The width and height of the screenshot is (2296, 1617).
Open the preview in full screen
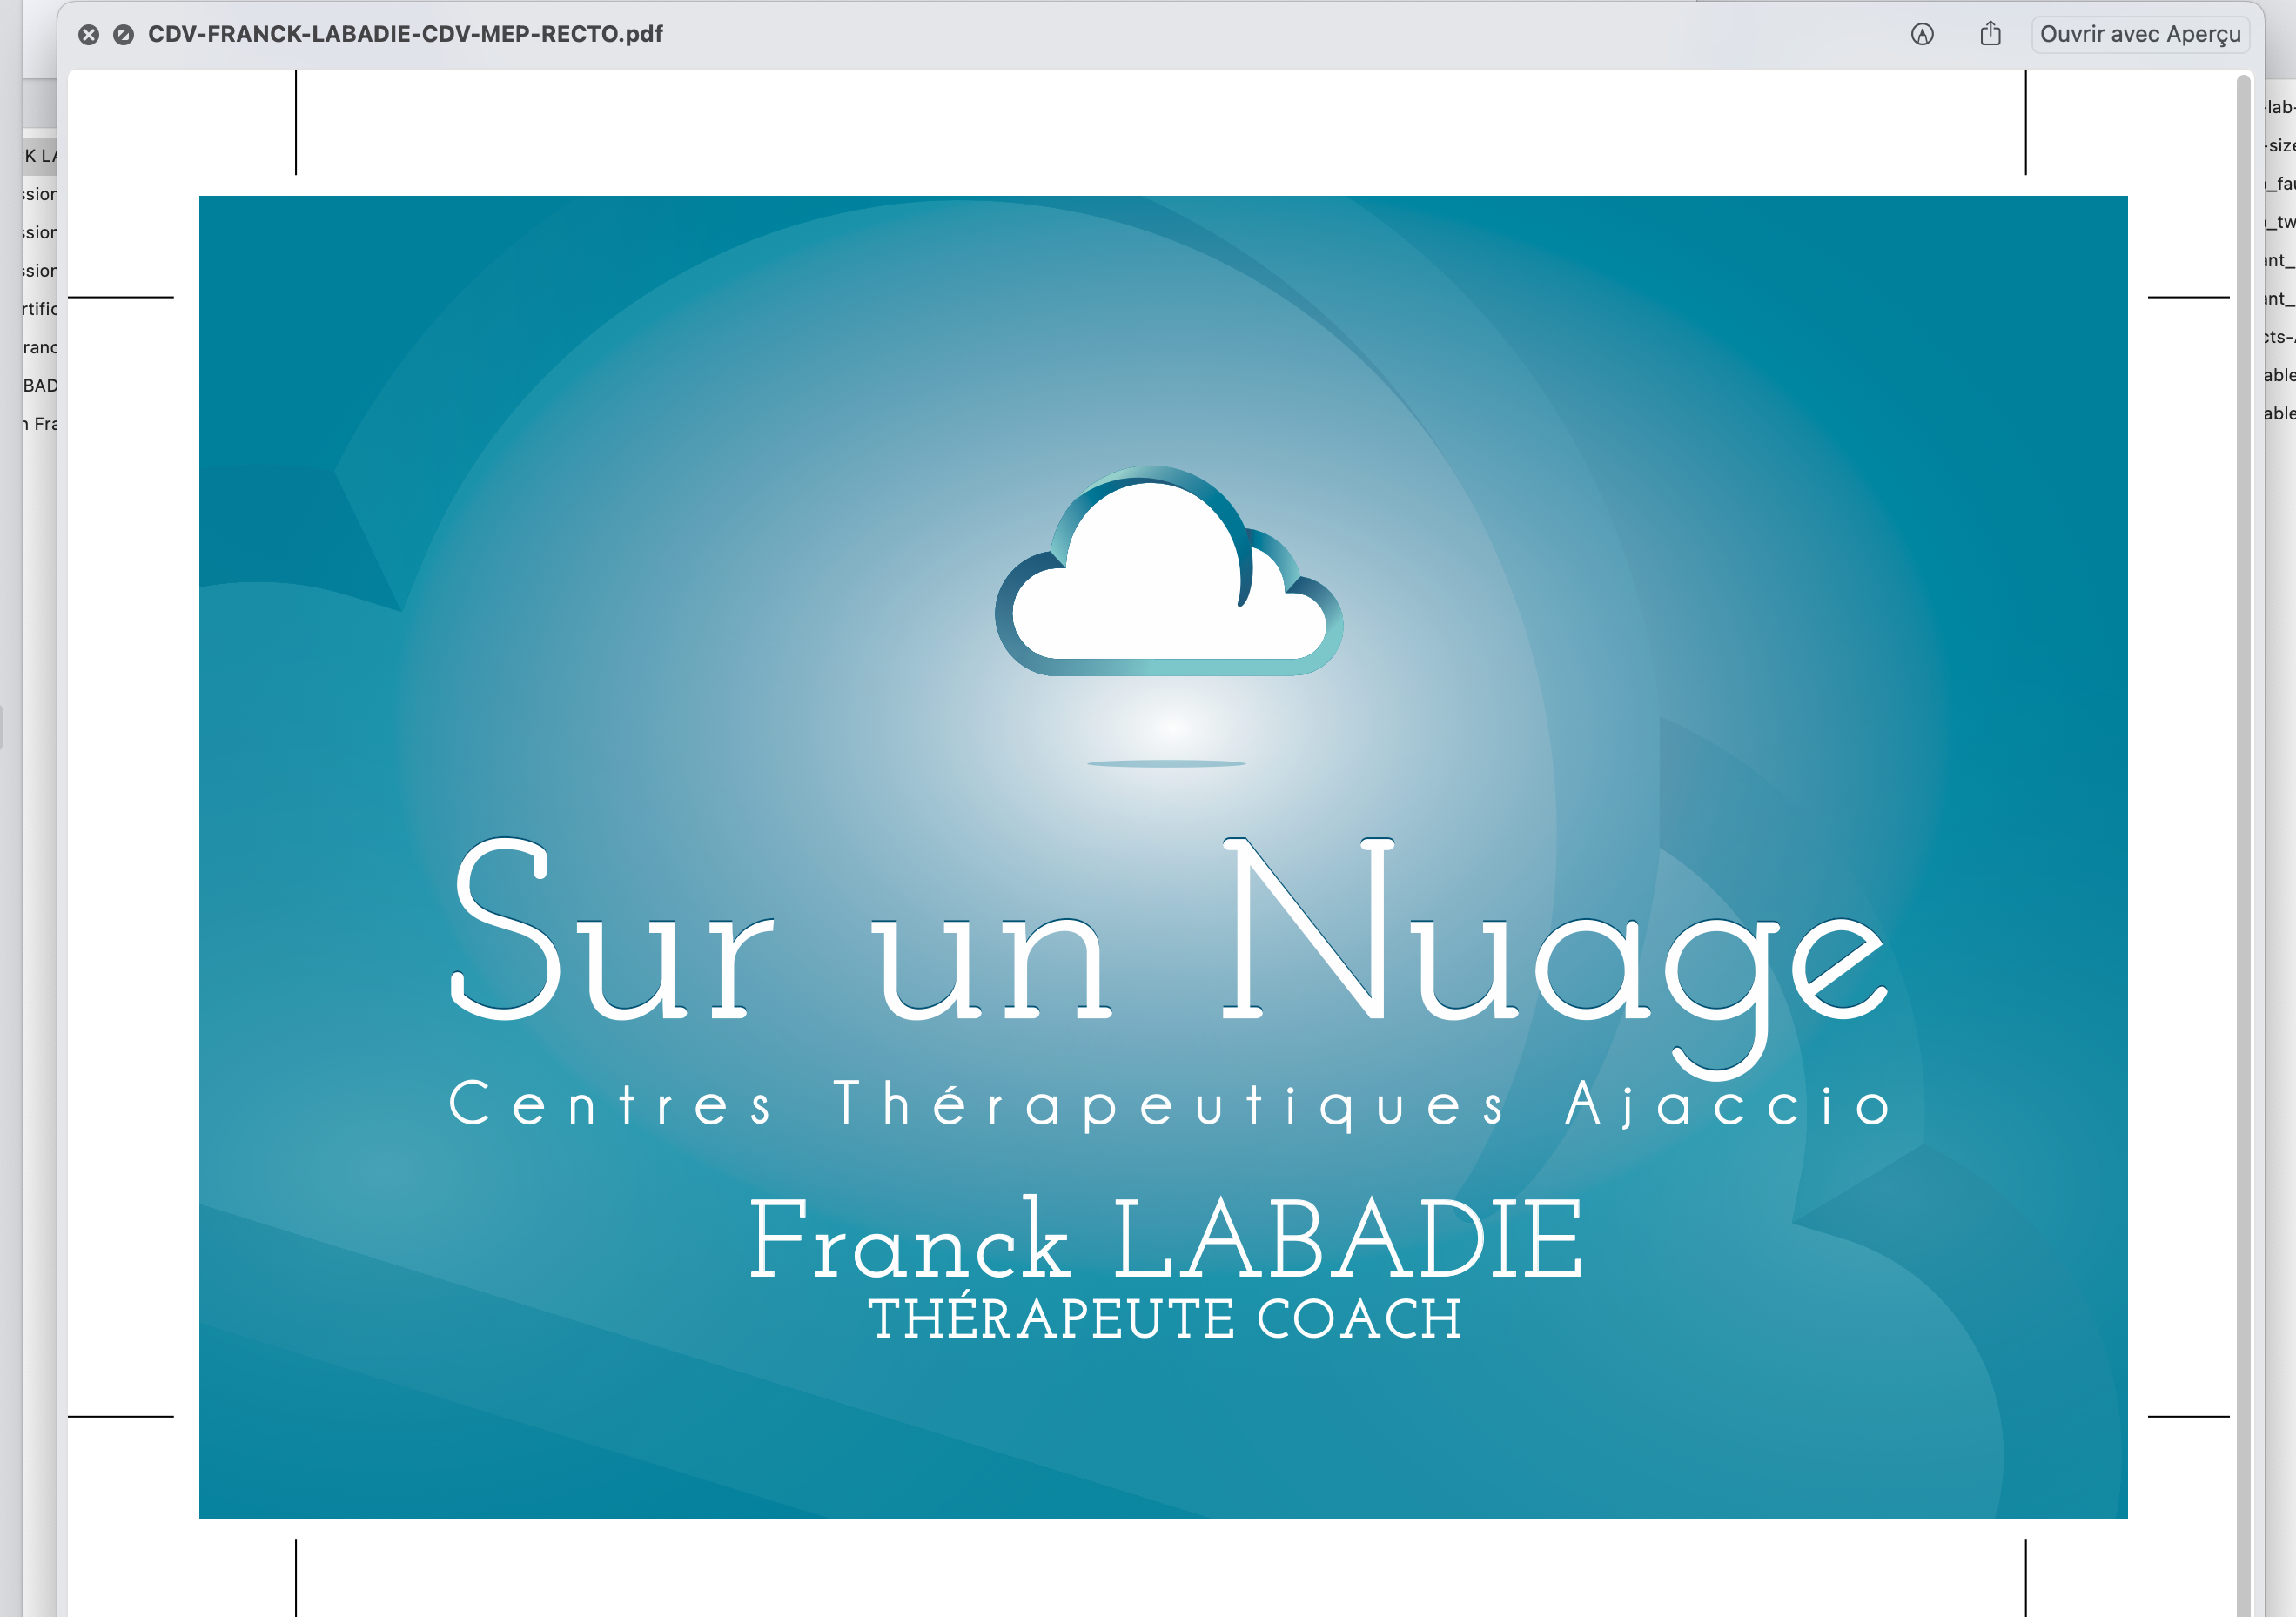124,35
